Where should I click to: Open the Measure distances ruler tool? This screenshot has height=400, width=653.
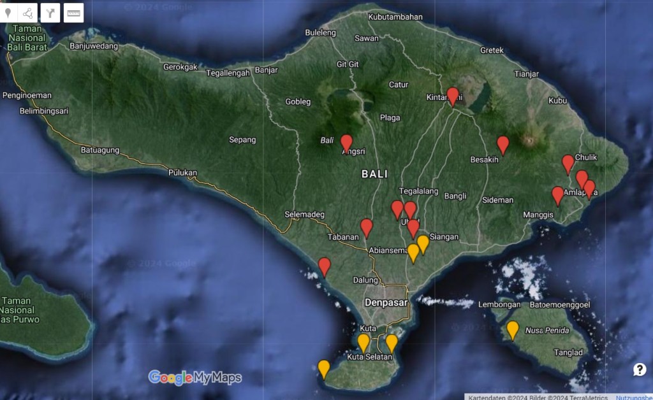[74, 13]
